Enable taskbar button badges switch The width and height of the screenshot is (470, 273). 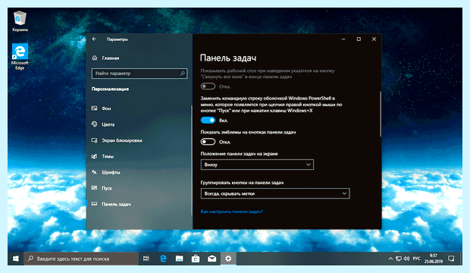(208, 142)
